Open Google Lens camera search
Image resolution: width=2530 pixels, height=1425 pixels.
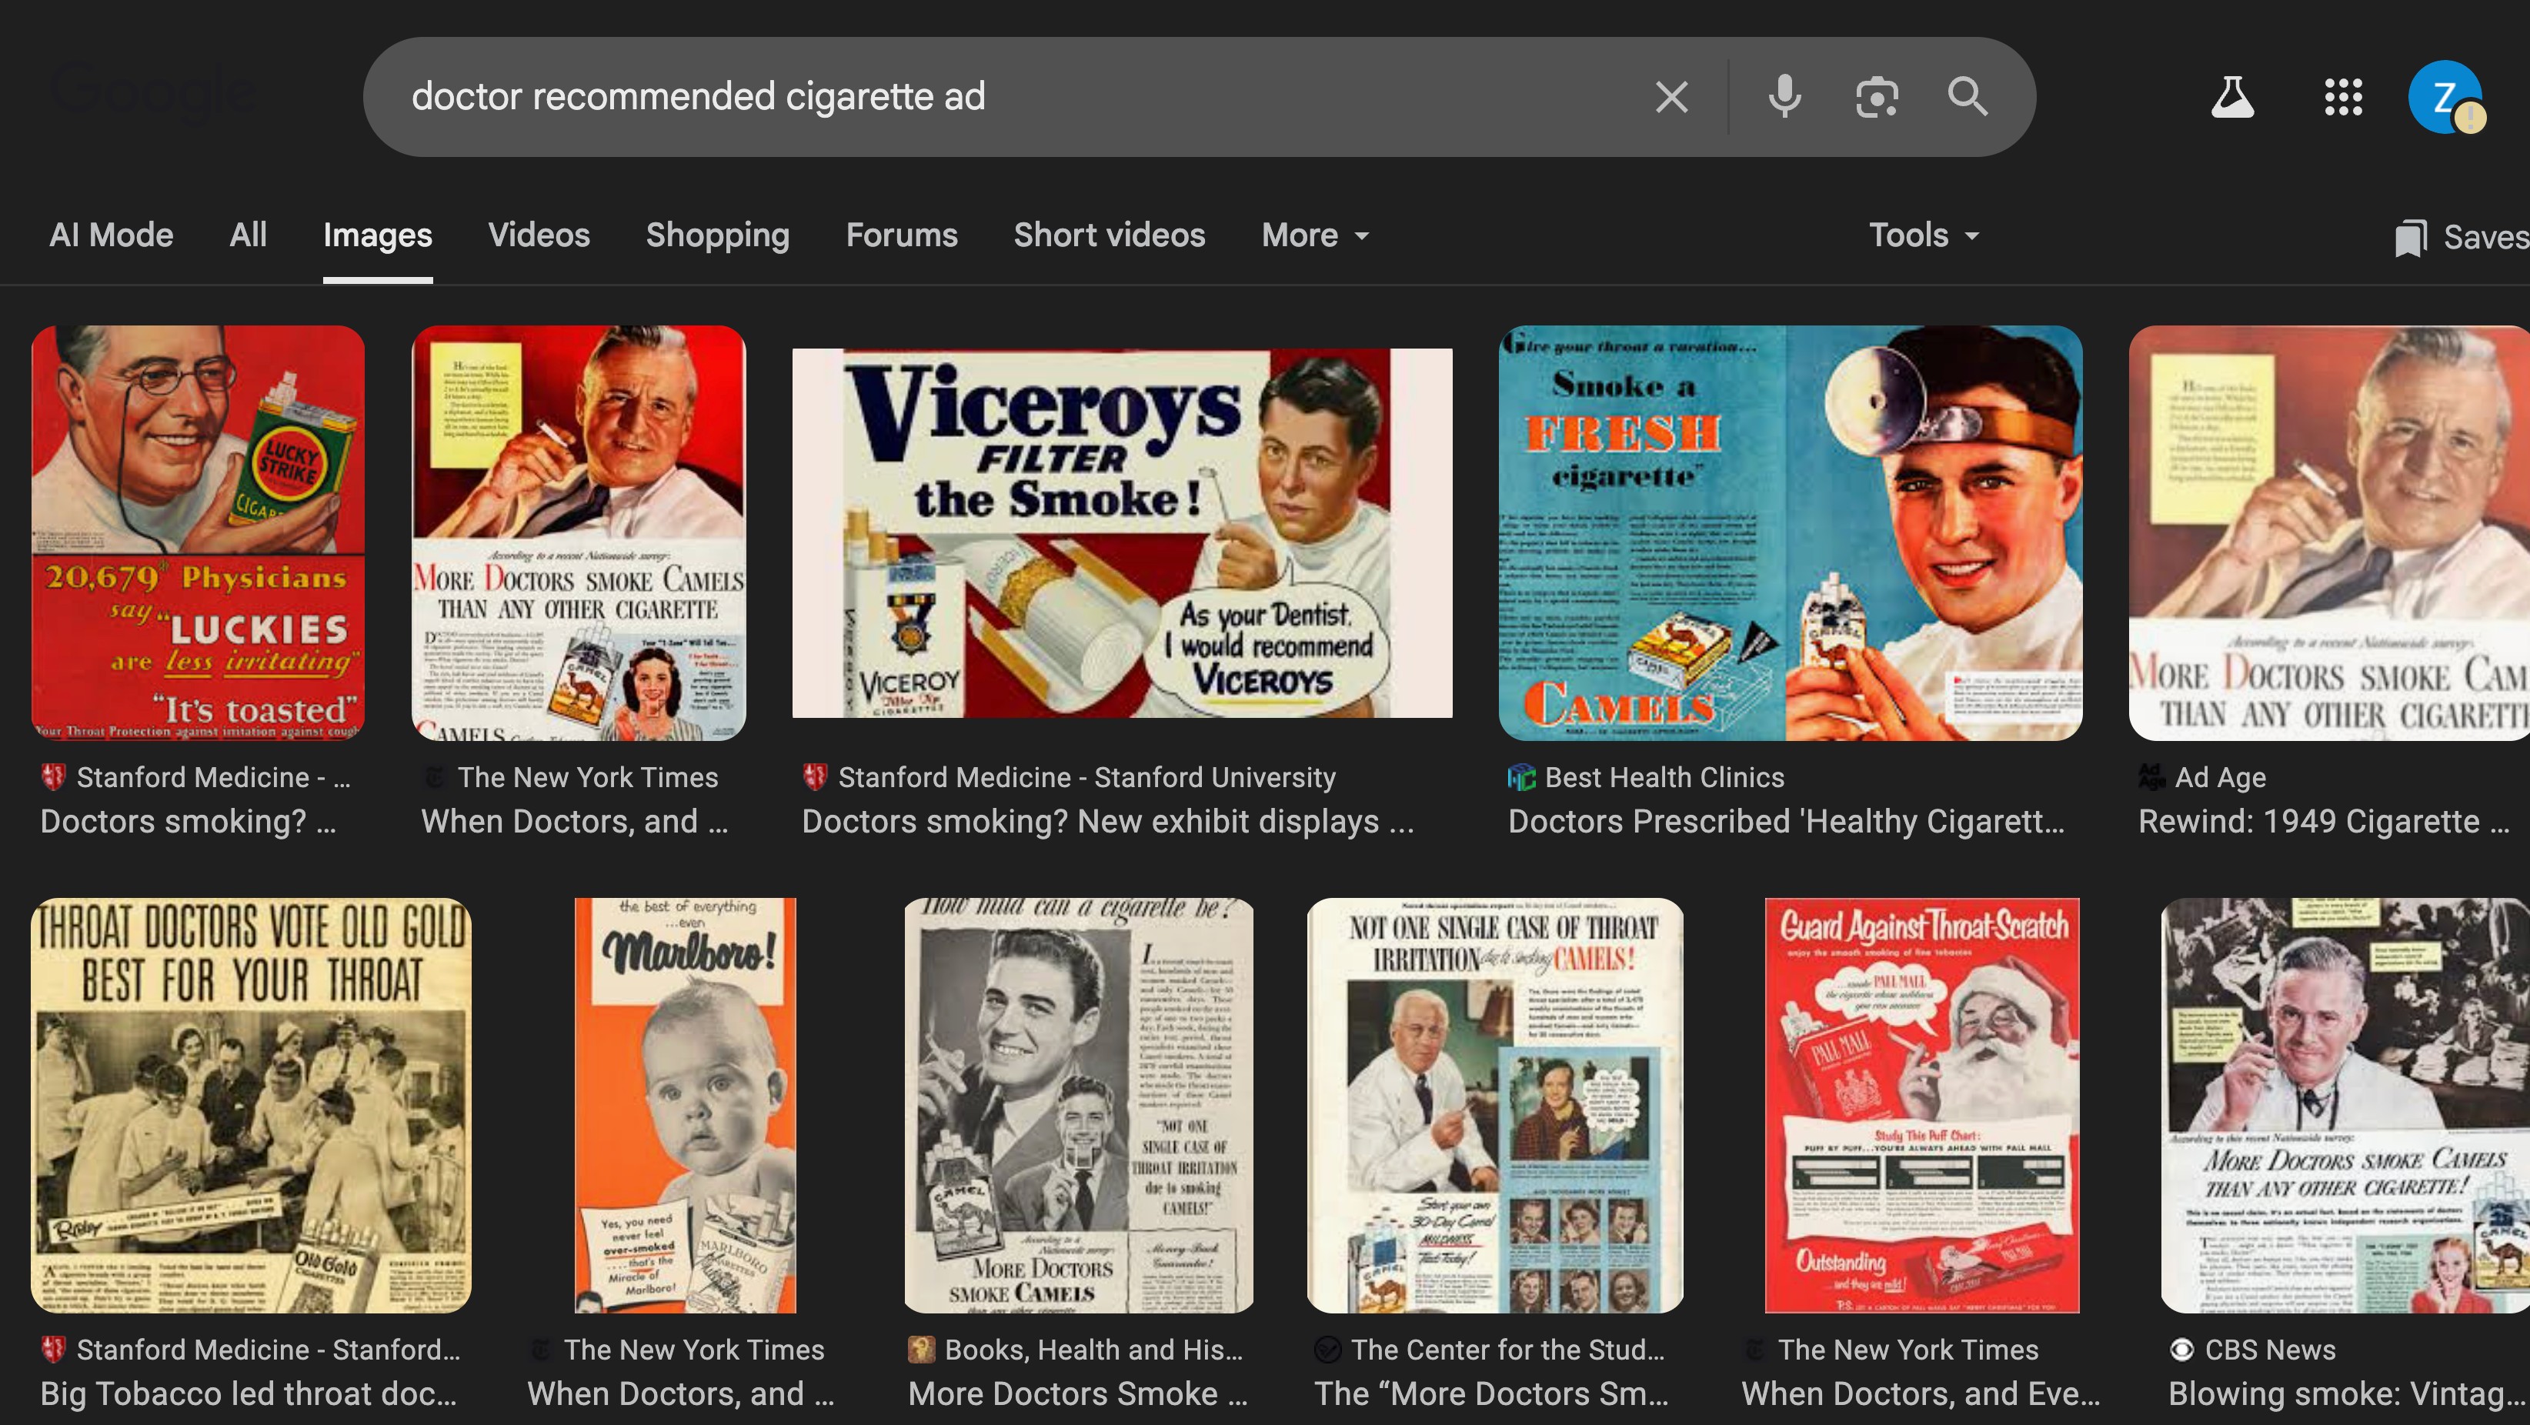(1876, 97)
